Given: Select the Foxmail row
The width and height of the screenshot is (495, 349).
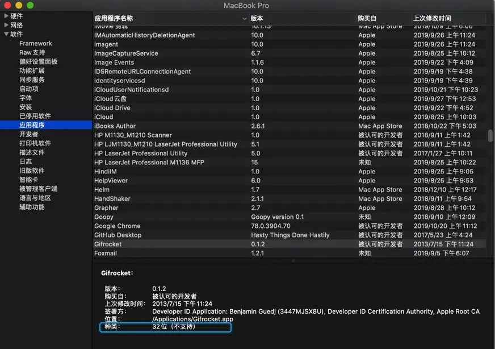Looking at the screenshot, I should click(289, 253).
